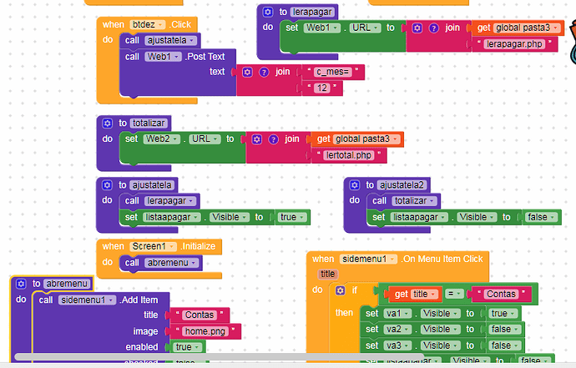Click the question mark icon on lerapagar.php join

click(434, 28)
